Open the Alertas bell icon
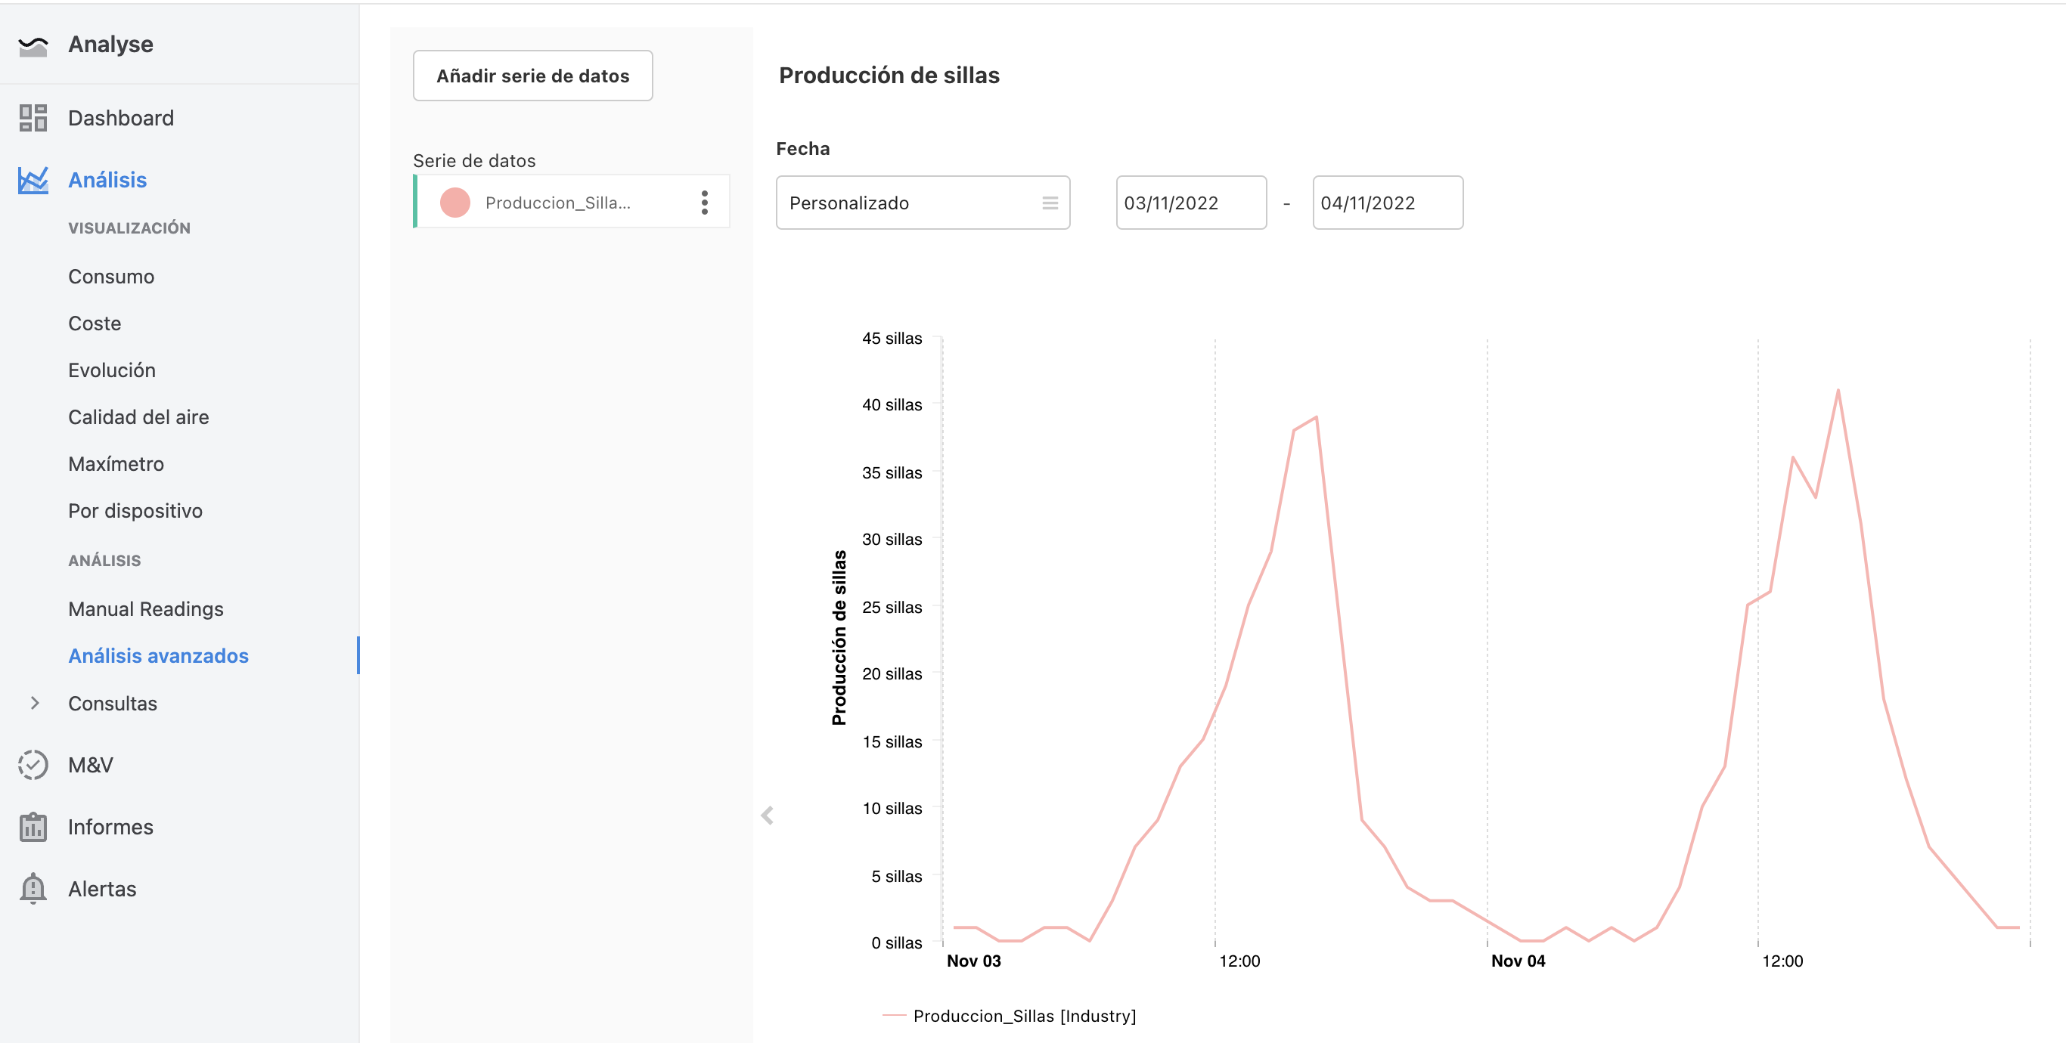Image resolution: width=2066 pixels, height=1043 pixels. coord(33,888)
